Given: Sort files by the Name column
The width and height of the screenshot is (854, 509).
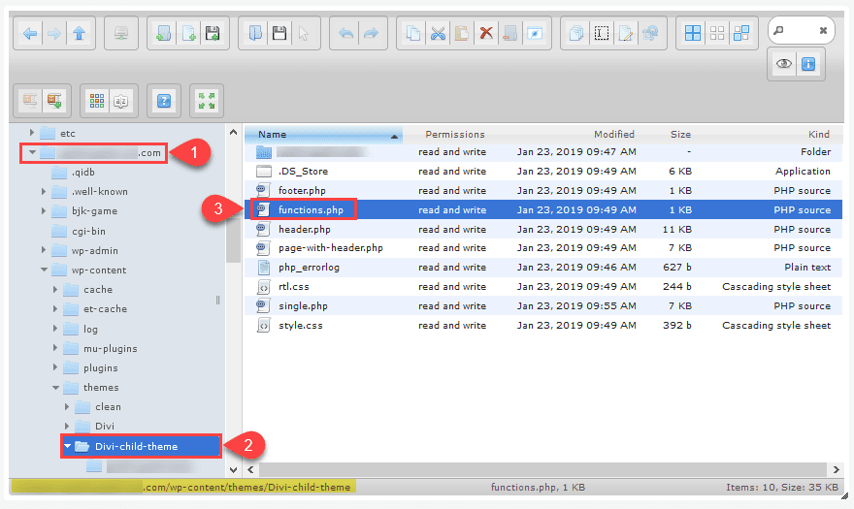Looking at the screenshot, I should 273,134.
